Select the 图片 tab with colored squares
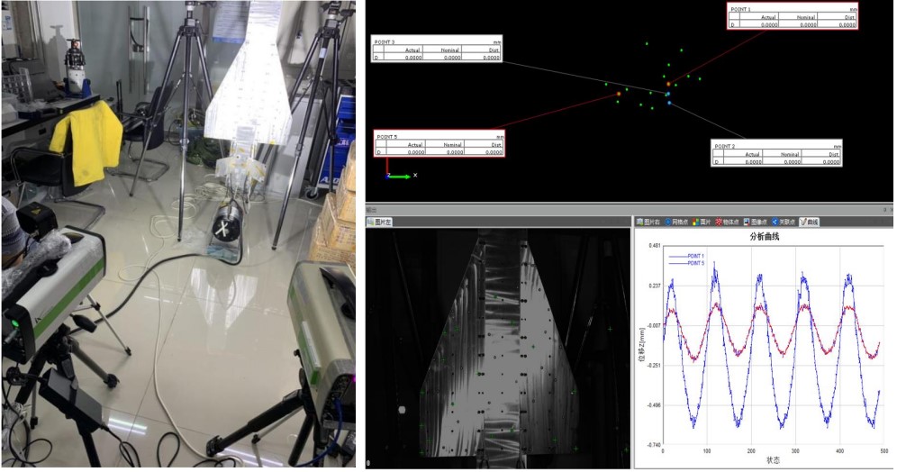 [x=702, y=222]
